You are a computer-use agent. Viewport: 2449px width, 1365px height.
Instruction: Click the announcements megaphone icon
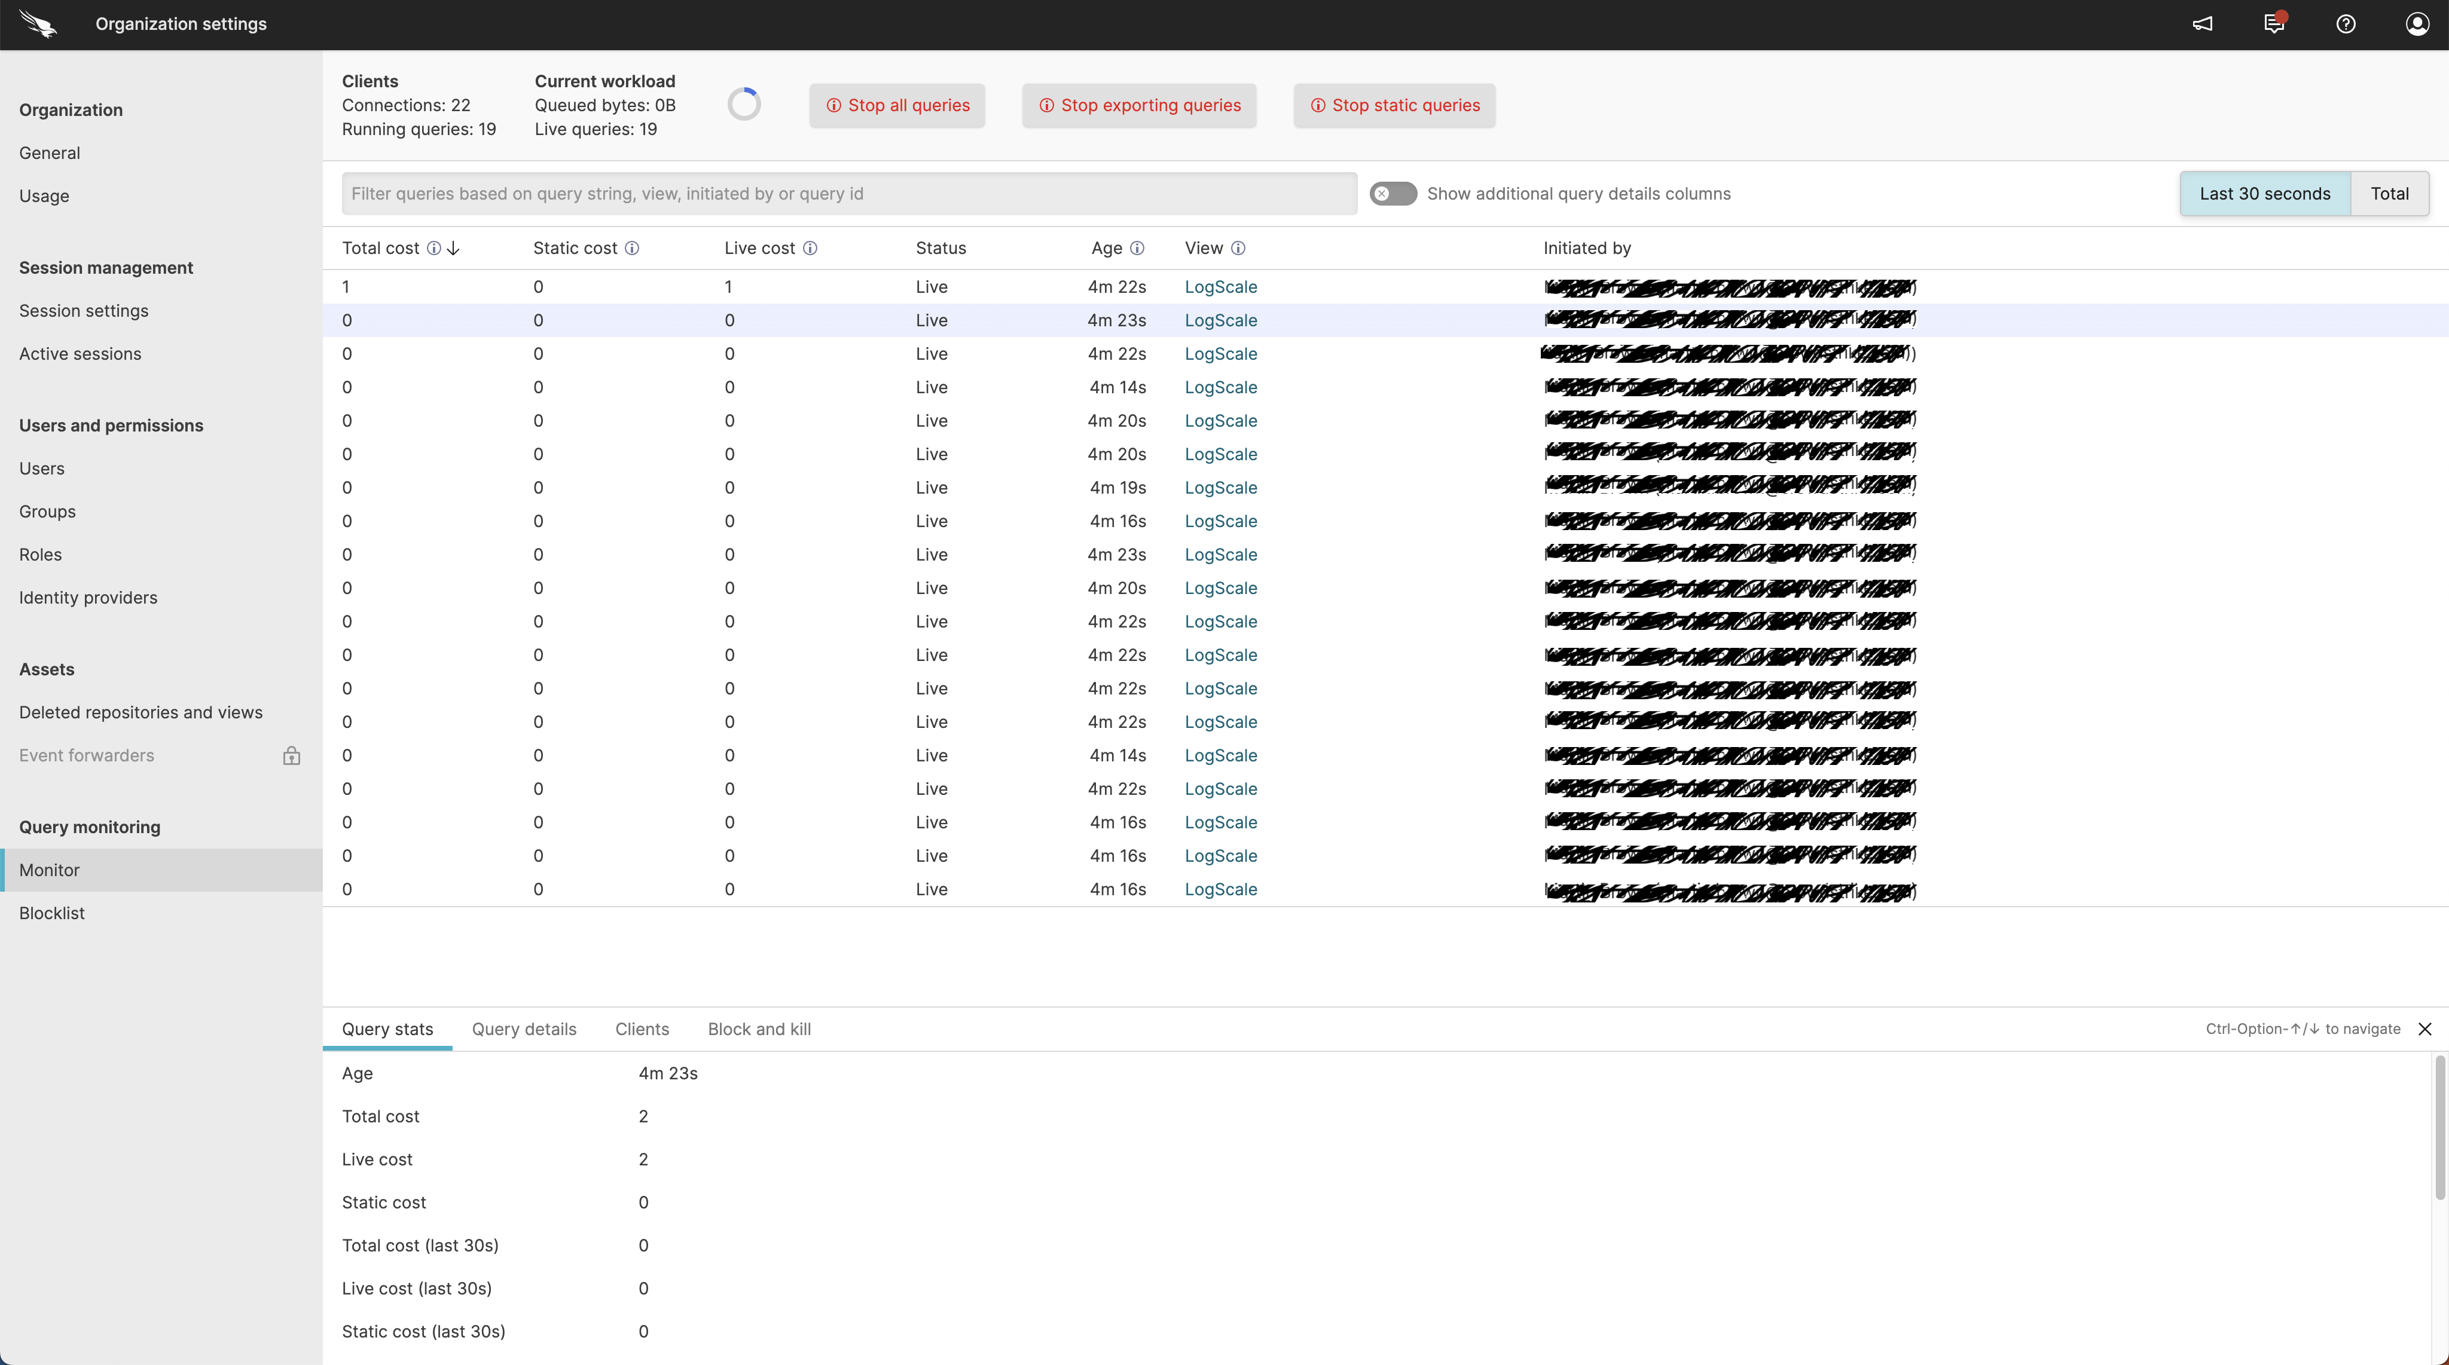(2204, 23)
